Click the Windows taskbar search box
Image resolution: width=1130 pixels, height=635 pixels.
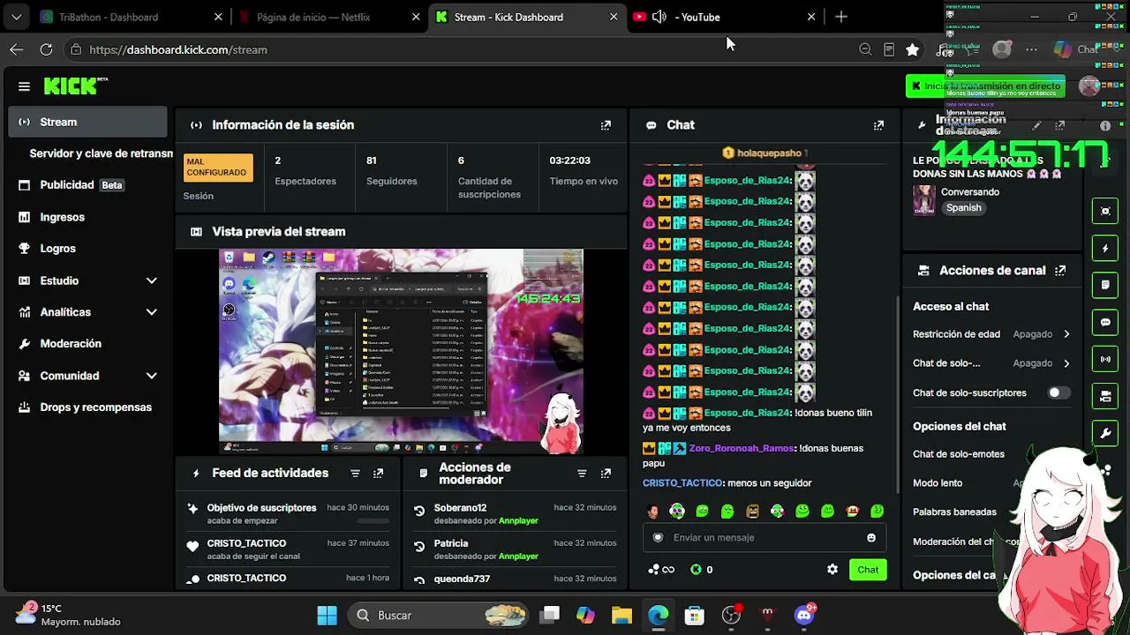point(438,616)
